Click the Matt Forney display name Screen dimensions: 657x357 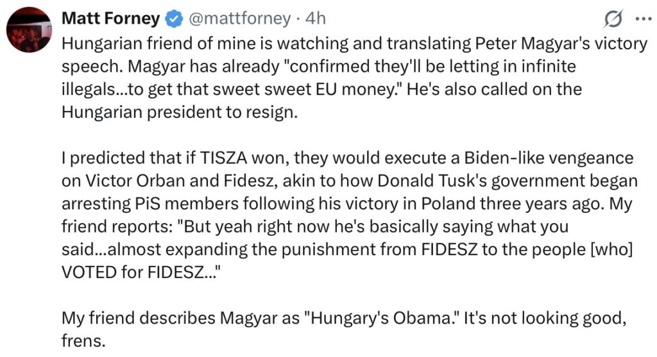pos(110,19)
